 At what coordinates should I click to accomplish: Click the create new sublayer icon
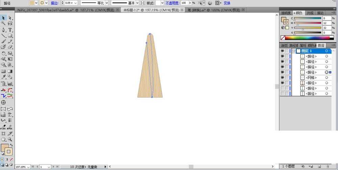pos(311,166)
